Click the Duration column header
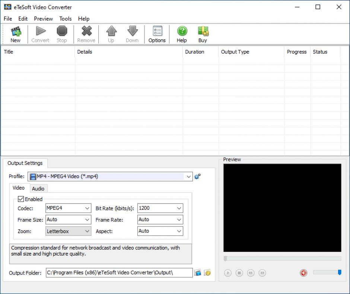Viewport: 350px width, 294px height. click(x=201, y=52)
